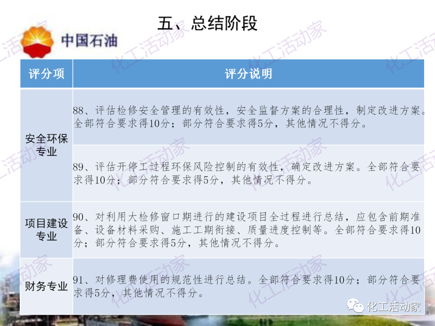Click the 评分项 column header
The image size is (435, 326).
(46, 74)
